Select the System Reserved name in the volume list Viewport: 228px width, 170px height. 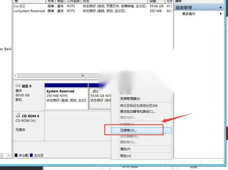[32, 11]
